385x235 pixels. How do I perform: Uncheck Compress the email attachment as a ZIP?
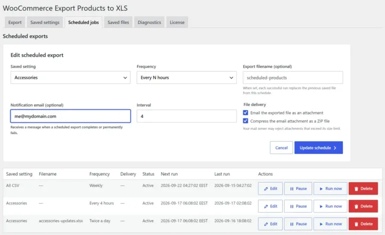click(x=246, y=120)
